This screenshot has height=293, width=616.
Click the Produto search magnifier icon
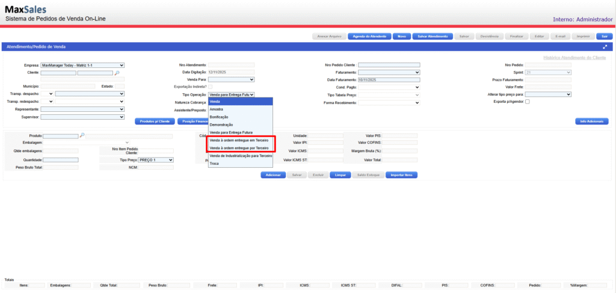click(82, 136)
